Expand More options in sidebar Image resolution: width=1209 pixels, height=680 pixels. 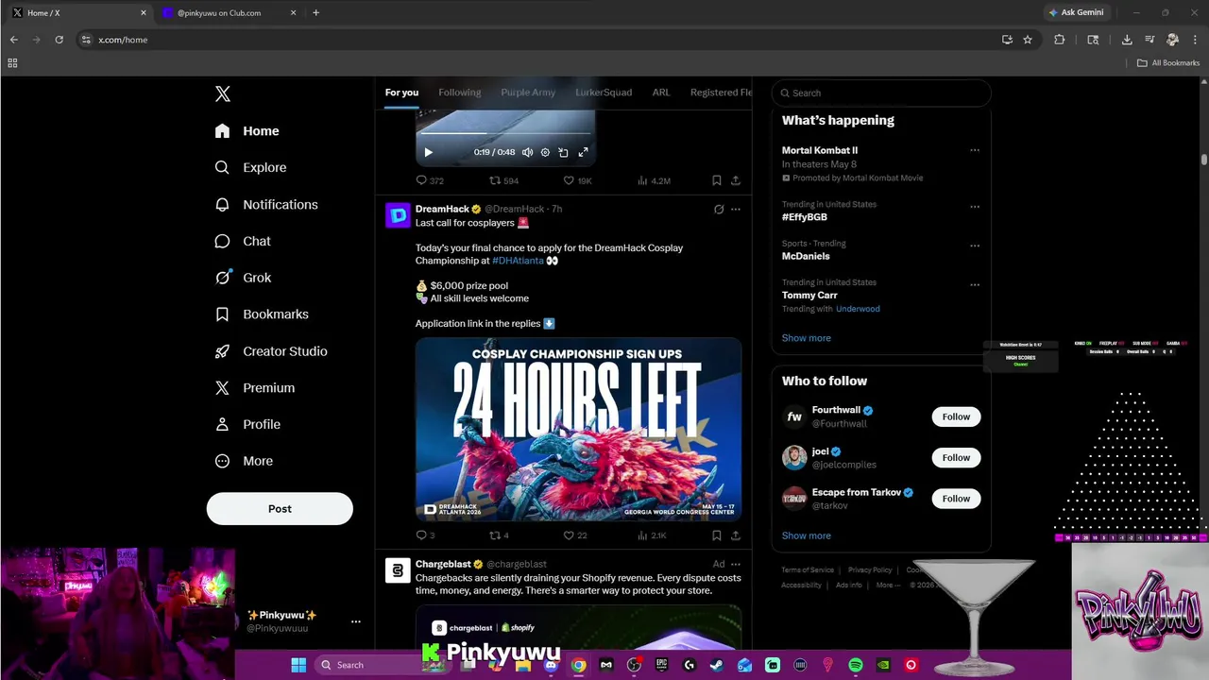(244, 461)
